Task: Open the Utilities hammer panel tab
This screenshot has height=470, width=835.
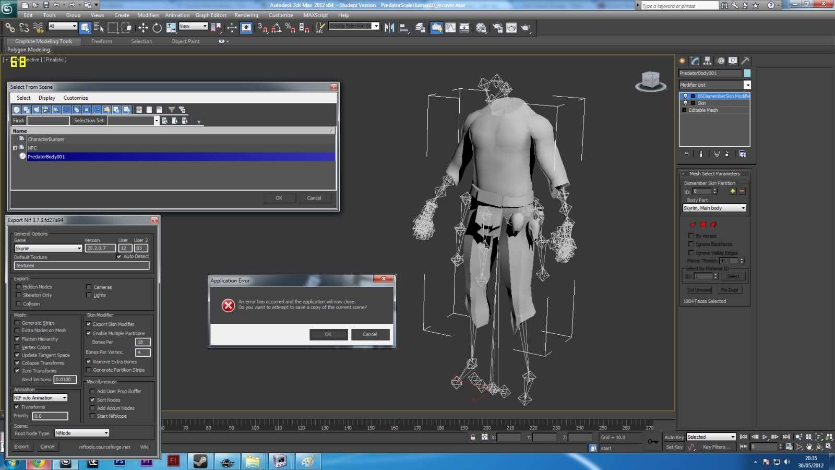Action: [x=745, y=61]
